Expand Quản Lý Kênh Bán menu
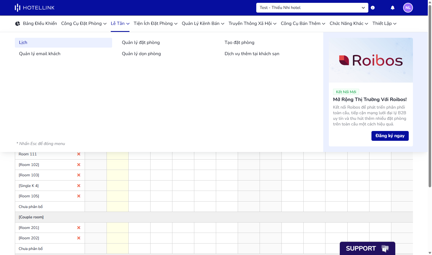 click(x=203, y=24)
